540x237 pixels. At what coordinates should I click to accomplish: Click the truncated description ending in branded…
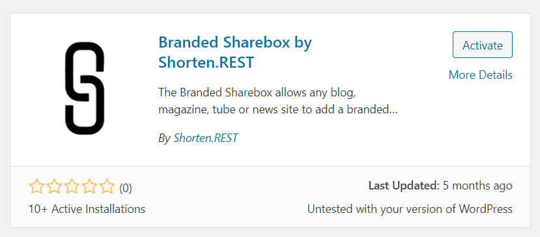pyautogui.click(x=278, y=111)
